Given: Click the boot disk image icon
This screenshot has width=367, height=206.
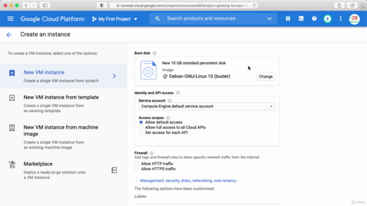Looking at the screenshot, I should tap(149, 70).
